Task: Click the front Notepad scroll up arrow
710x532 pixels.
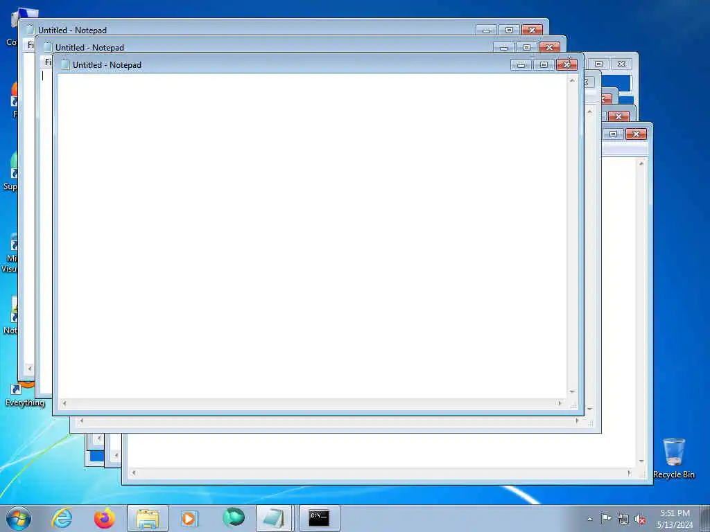Action: (x=572, y=80)
